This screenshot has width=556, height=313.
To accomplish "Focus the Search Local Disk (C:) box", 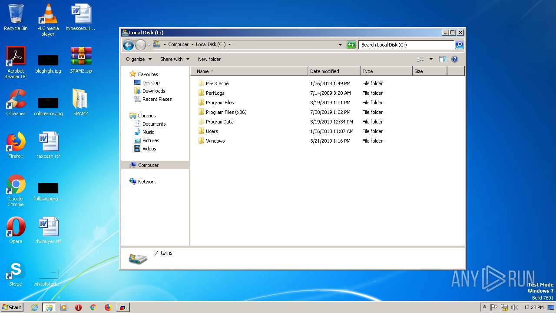I will tap(406, 45).
